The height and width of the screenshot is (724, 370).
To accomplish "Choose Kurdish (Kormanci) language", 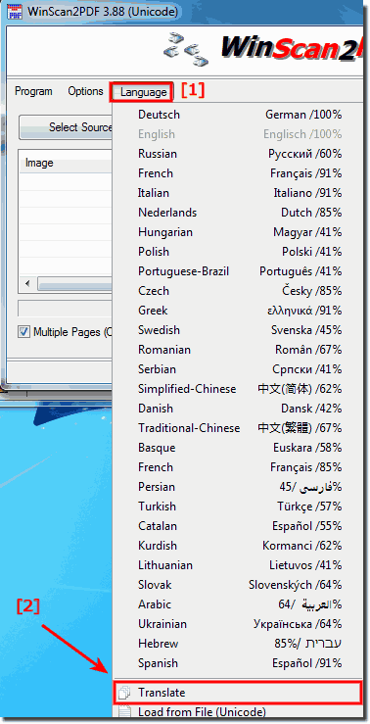I will coord(237,546).
